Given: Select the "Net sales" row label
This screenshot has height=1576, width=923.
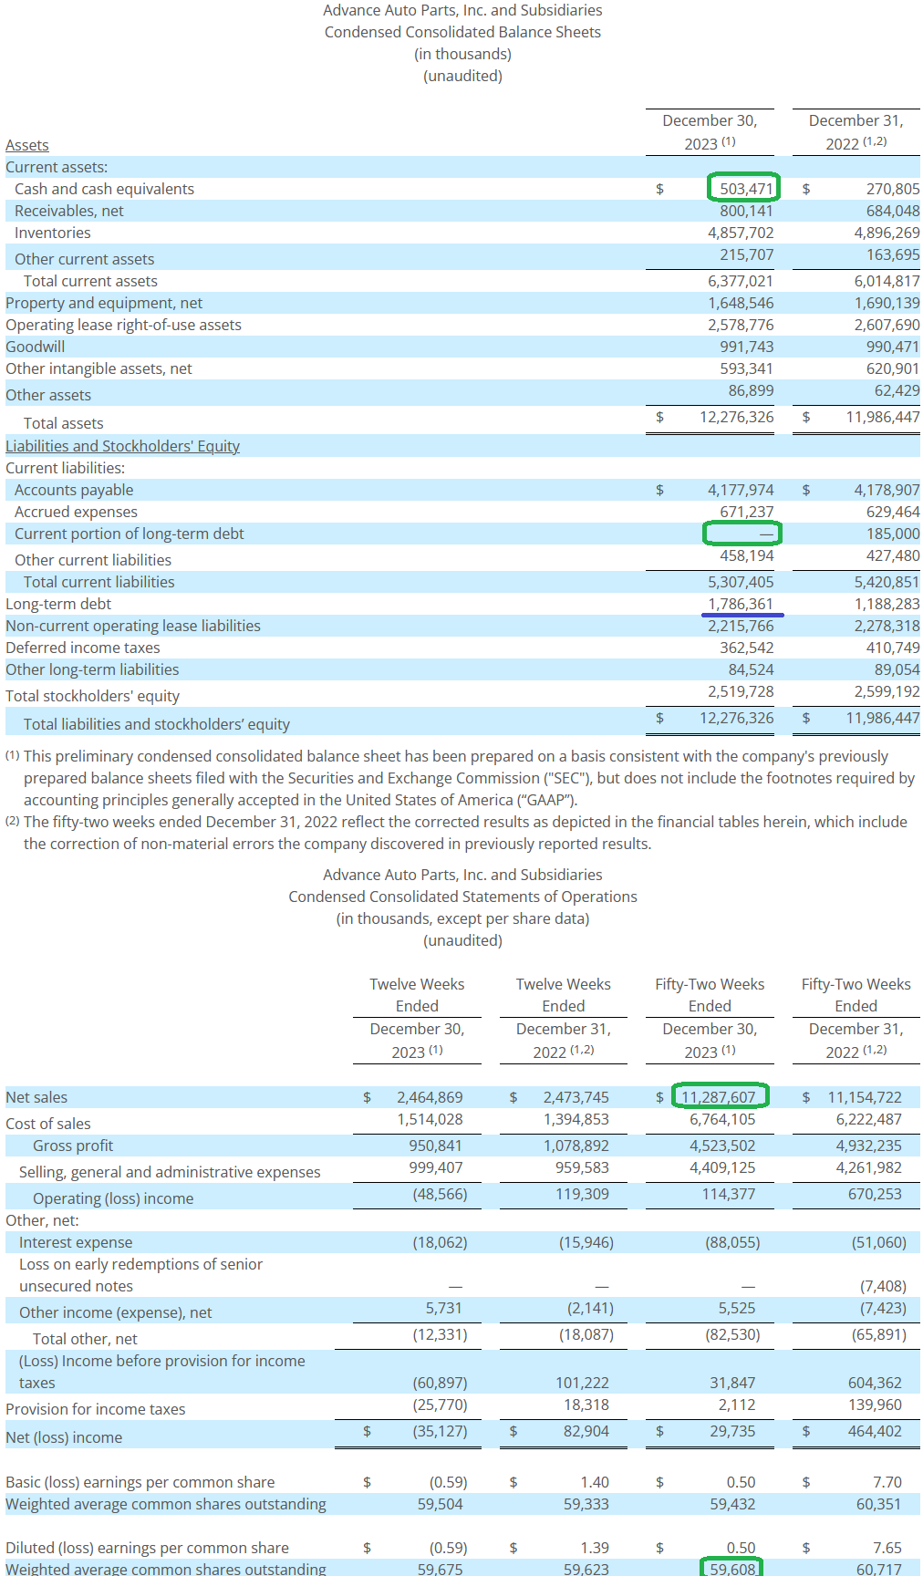Looking at the screenshot, I should pyautogui.click(x=36, y=1097).
